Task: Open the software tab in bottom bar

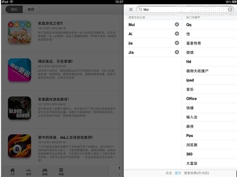Action: (28, 172)
